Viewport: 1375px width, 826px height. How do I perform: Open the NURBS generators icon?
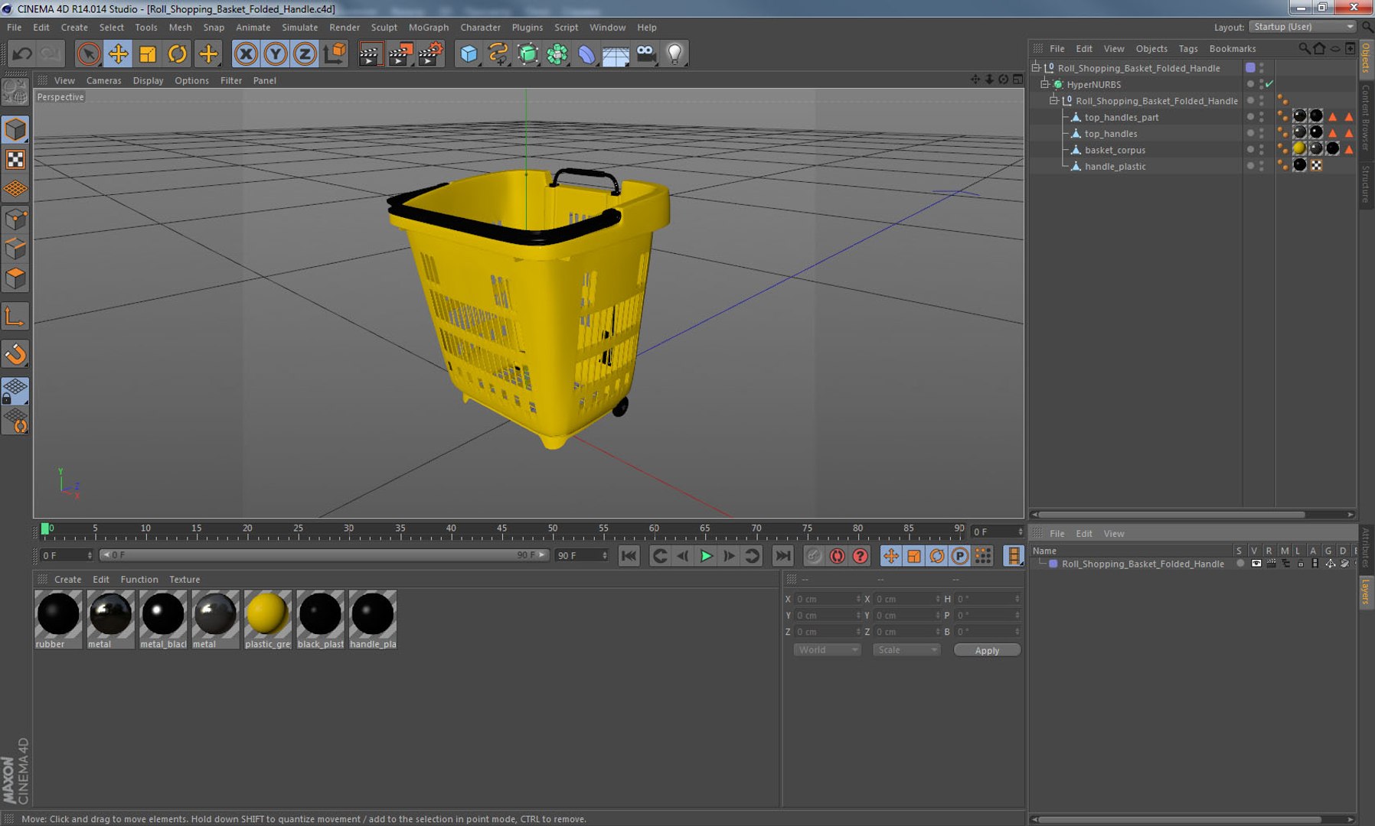[527, 54]
